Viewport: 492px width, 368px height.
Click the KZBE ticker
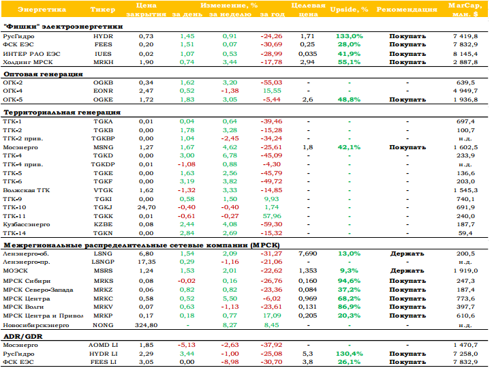coord(103,225)
